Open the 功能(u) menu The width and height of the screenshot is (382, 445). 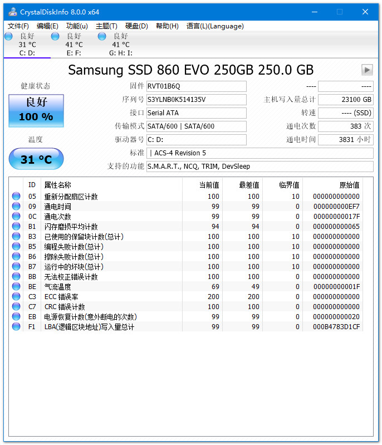click(x=77, y=26)
